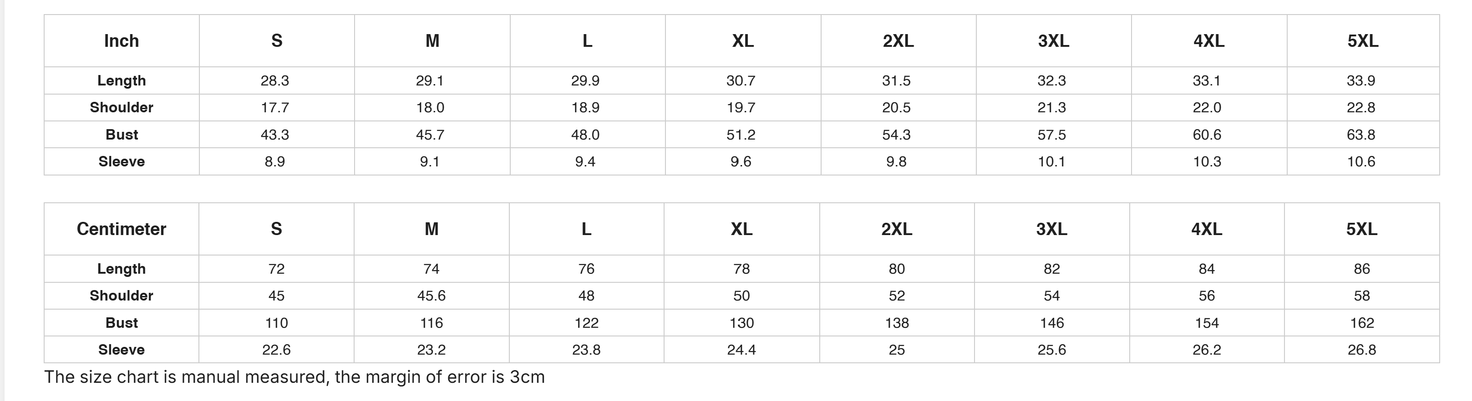Select the 5XL column header in Inch table
The image size is (1472, 401).
(x=1363, y=41)
